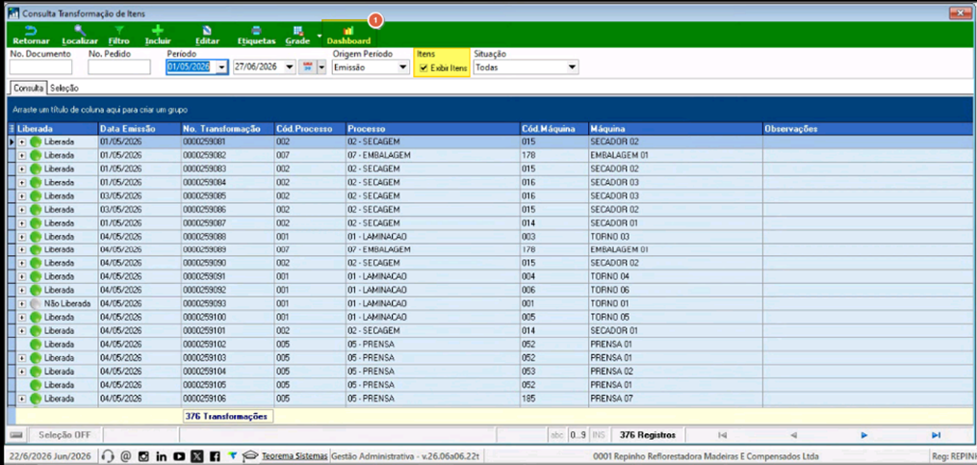
Task: Click the calendar period picker icon
Action: click(x=306, y=67)
